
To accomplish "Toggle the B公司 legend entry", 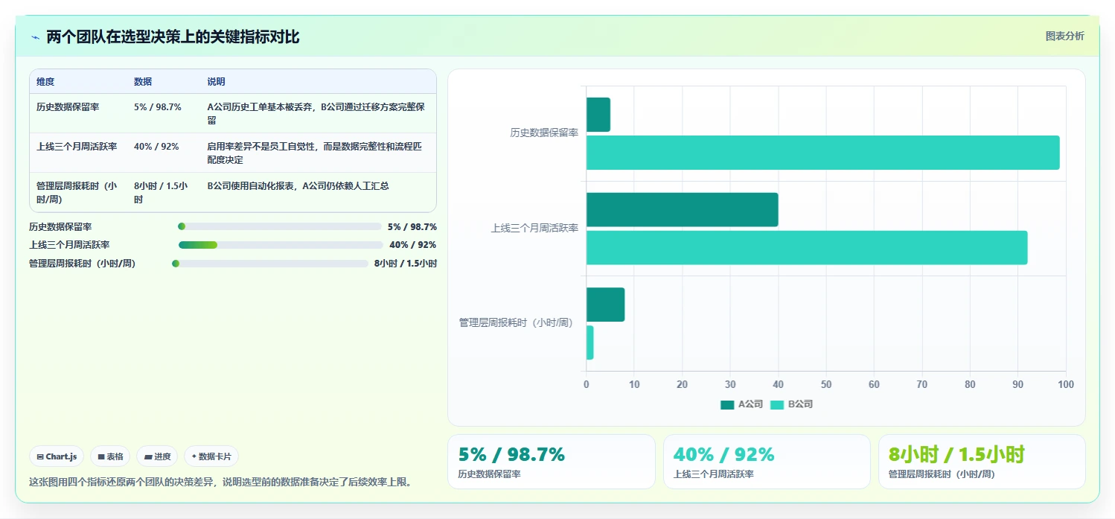I will (x=791, y=404).
